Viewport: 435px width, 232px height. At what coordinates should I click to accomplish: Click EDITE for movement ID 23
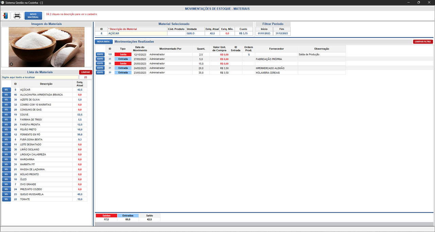[100, 59]
